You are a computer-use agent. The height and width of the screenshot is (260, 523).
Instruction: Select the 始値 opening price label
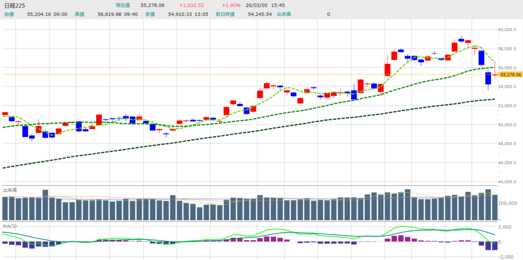[x=9, y=14]
